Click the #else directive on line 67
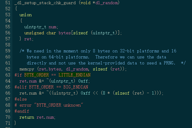 click(x=20, y=99)
